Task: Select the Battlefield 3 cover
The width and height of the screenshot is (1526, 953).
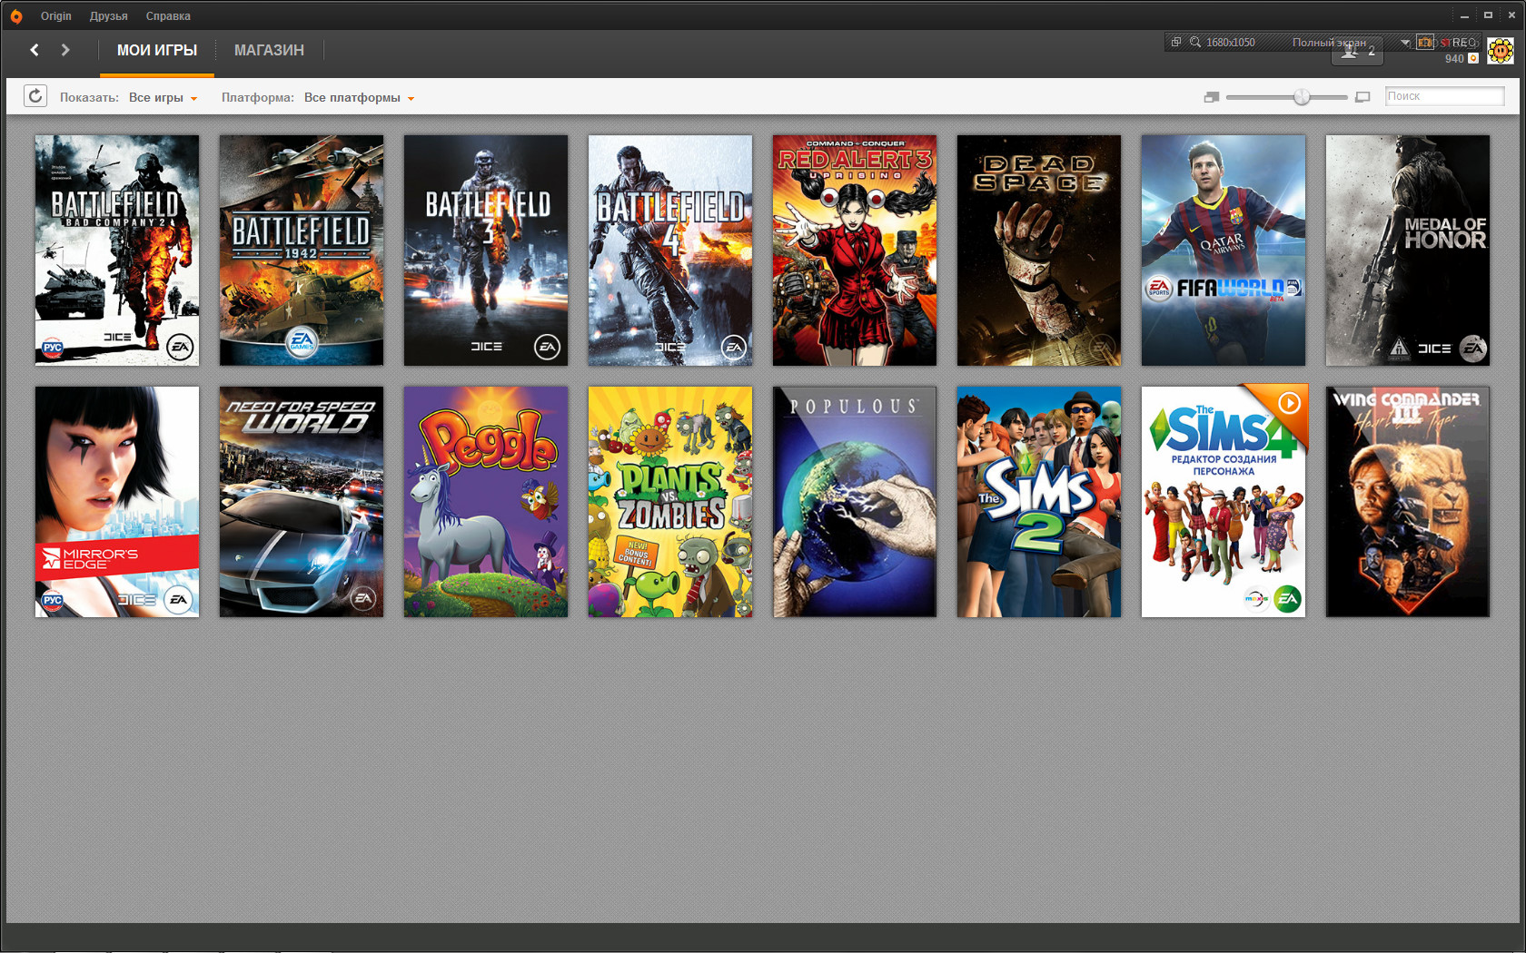Action: [486, 251]
